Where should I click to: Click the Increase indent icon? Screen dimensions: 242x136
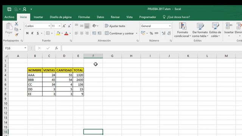click(x=99, y=33)
